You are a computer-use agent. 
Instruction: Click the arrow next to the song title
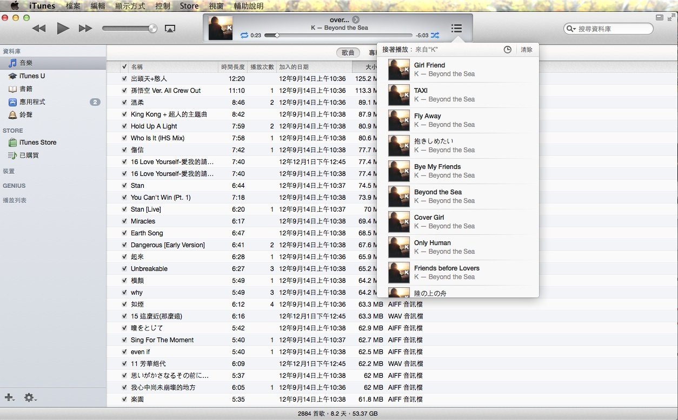356,20
